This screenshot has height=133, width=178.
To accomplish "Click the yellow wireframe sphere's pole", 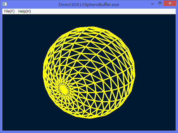I will (64, 89).
